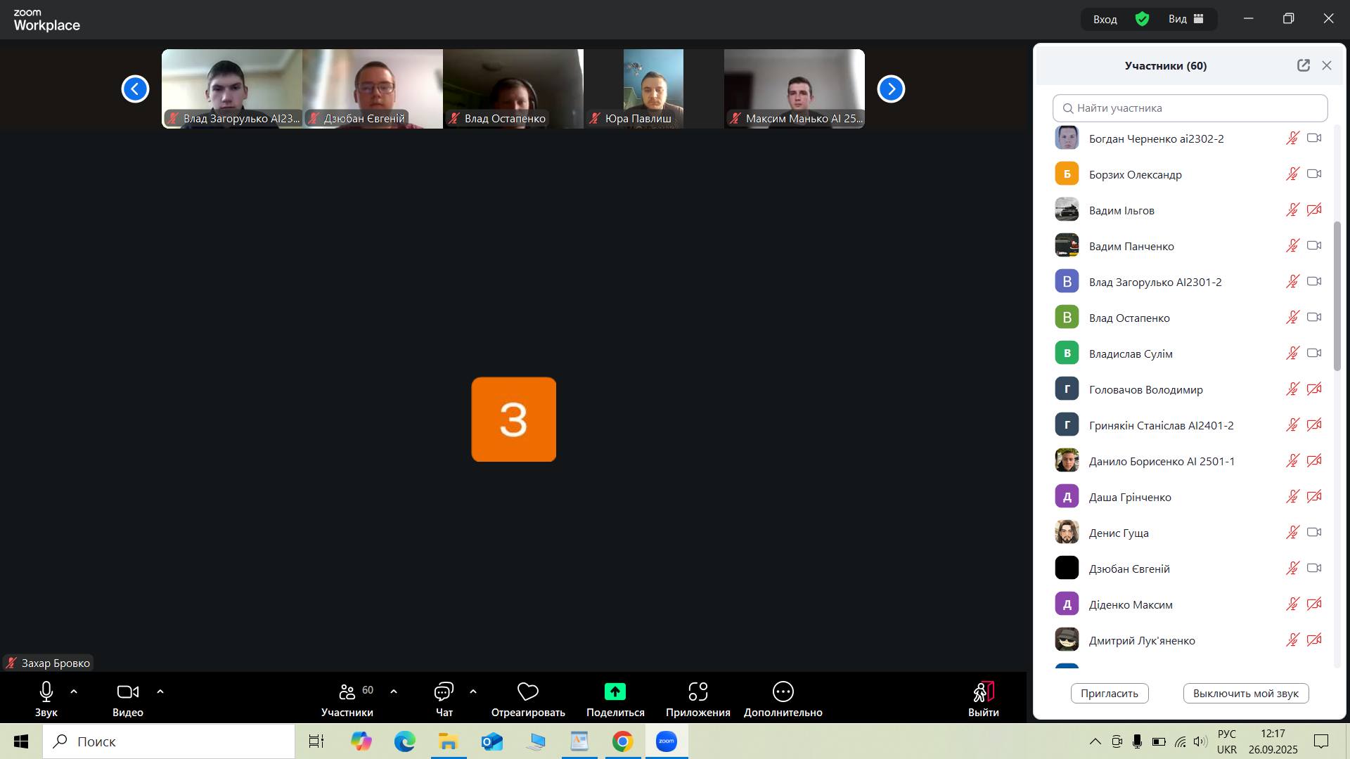Image resolution: width=1350 pixels, height=759 pixels.
Task: Click the green encryption shield icon
Action: point(1142,19)
